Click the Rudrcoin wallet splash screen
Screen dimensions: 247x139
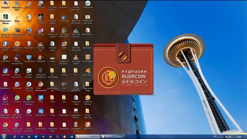click(123, 69)
